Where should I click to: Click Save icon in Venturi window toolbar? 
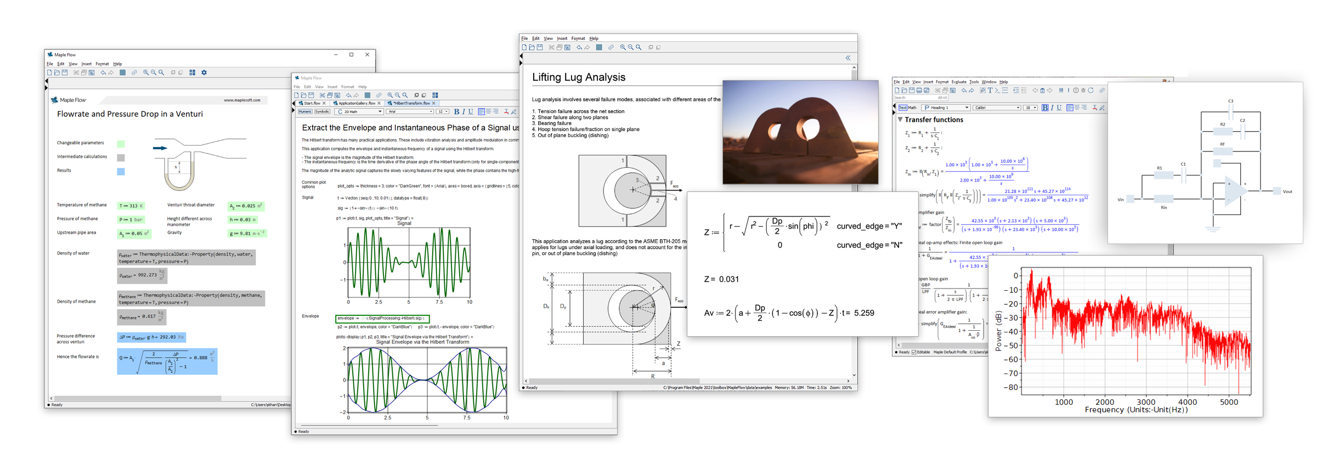click(x=65, y=72)
